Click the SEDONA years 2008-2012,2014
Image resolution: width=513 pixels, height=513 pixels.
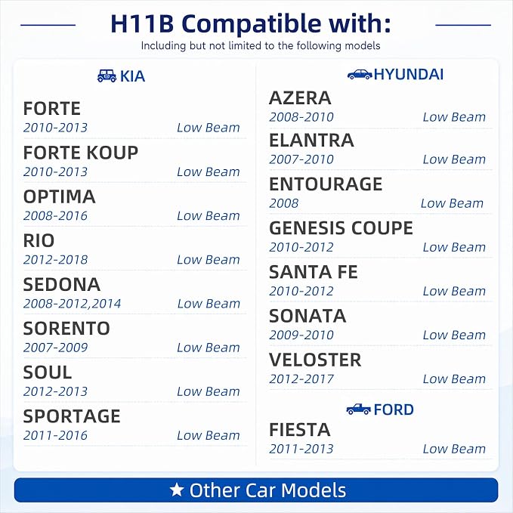[x=72, y=304]
